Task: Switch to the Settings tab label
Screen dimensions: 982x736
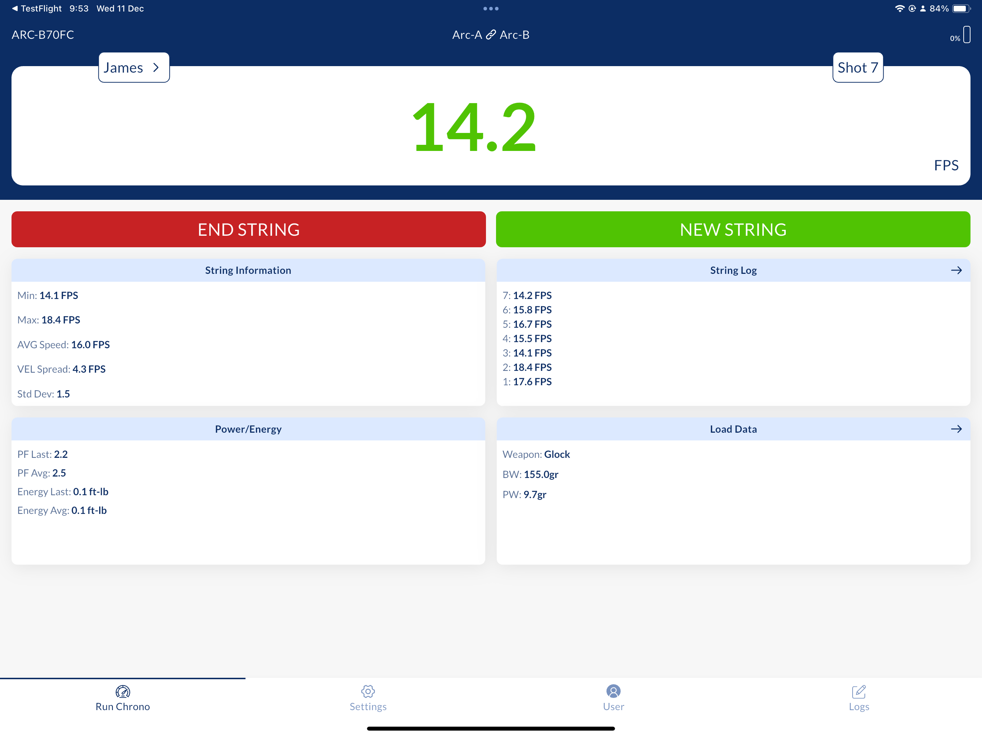Action: pyautogui.click(x=368, y=706)
